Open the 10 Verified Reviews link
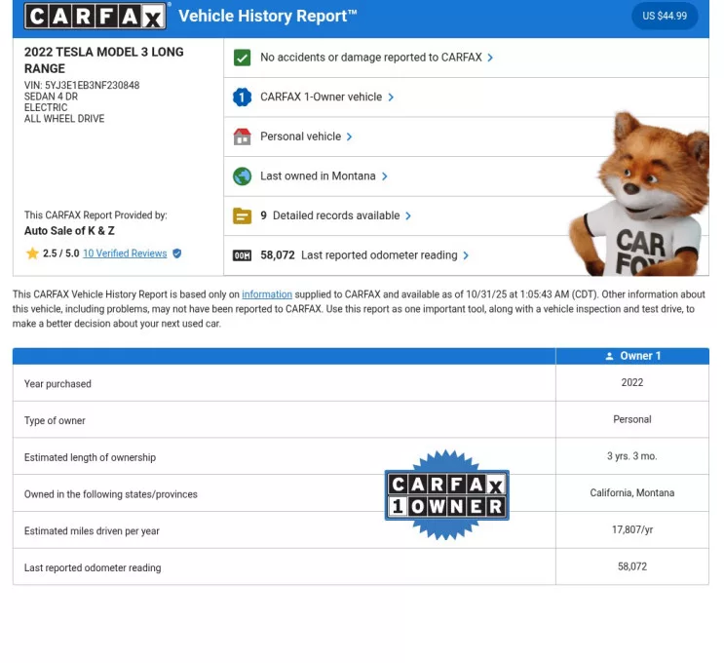 coord(125,253)
